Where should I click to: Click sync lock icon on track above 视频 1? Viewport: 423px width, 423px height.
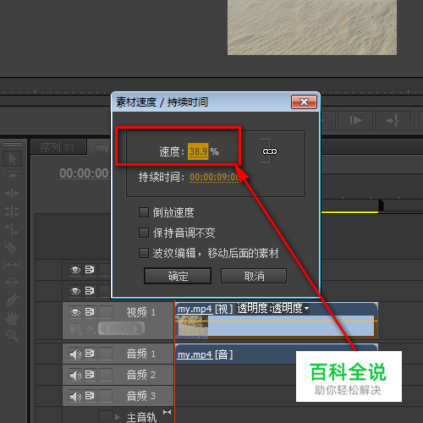tap(90, 290)
